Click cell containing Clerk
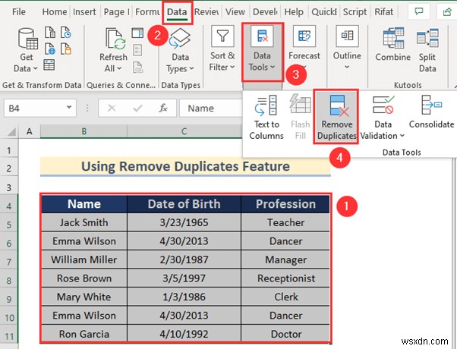This screenshot has height=349, width=457. [285, 297]
